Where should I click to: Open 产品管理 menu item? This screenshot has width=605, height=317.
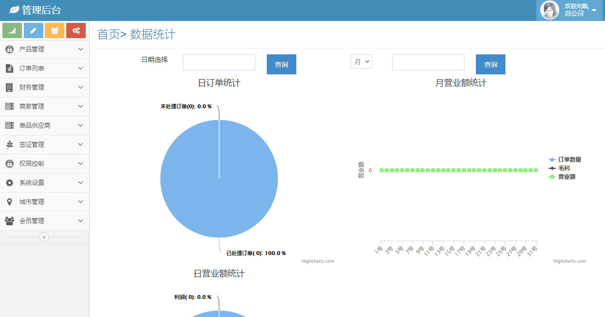44,49
